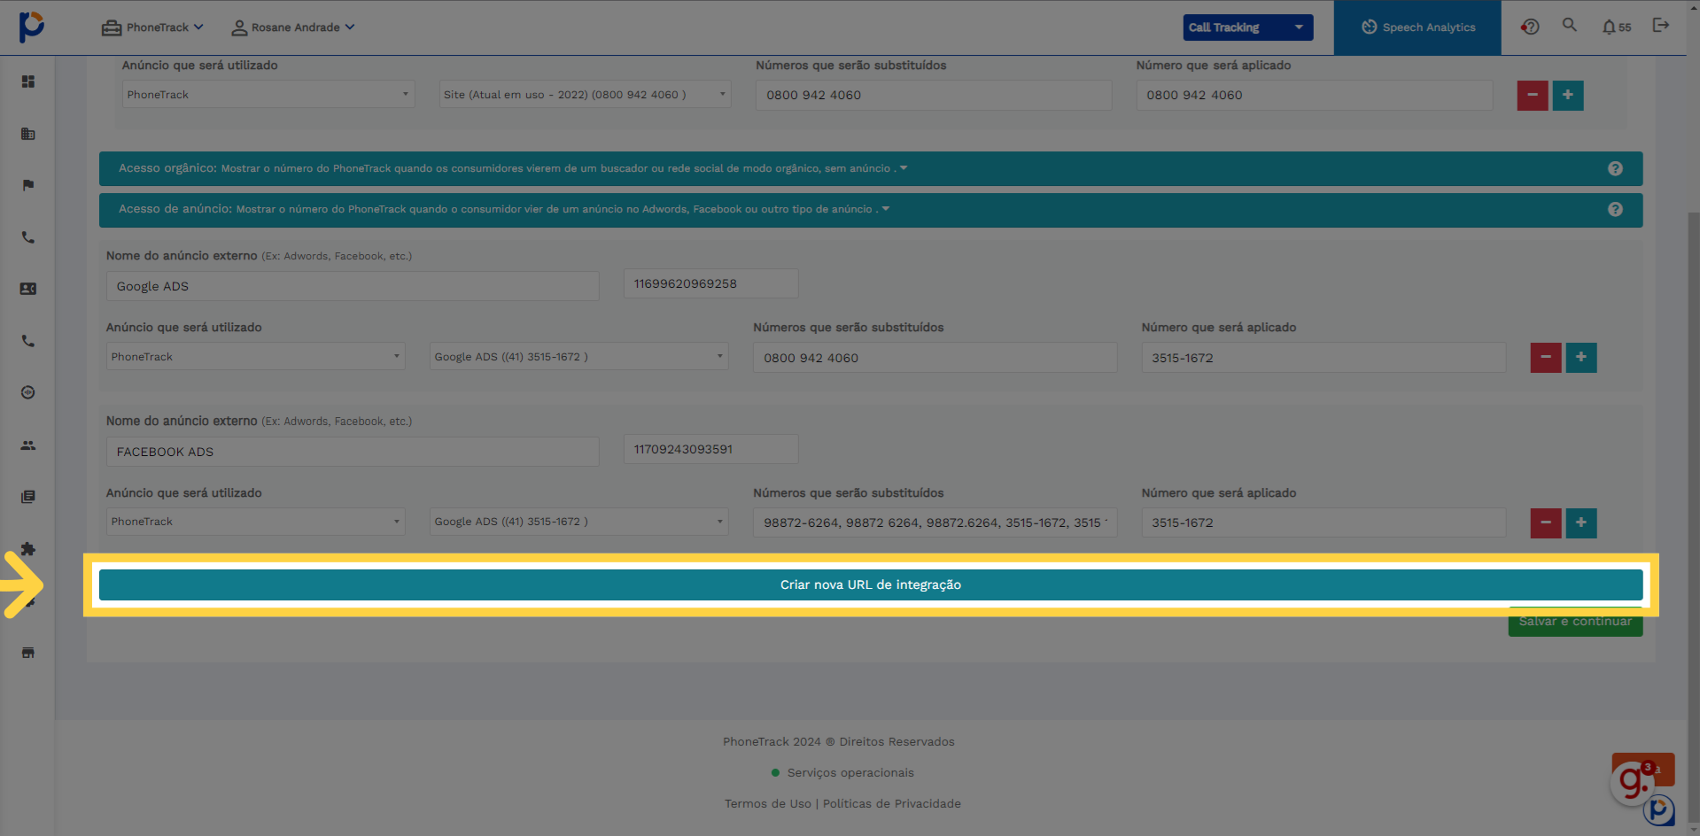Image resolution: width=1700 pixels, height=836 pixels.
Task: Open the company building icon in sidebar
Action: (x=28, y=134)
